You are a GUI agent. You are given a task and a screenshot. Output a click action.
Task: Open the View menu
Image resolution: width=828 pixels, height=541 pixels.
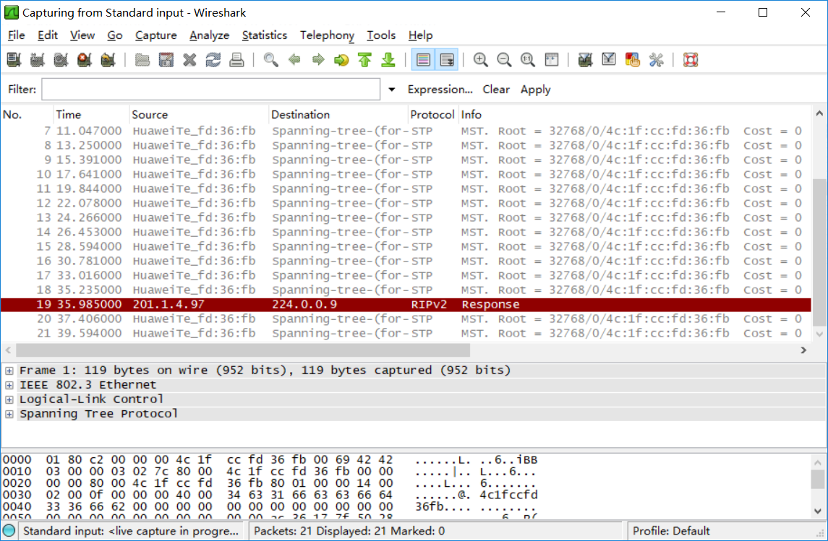click(x=82, y=35)
